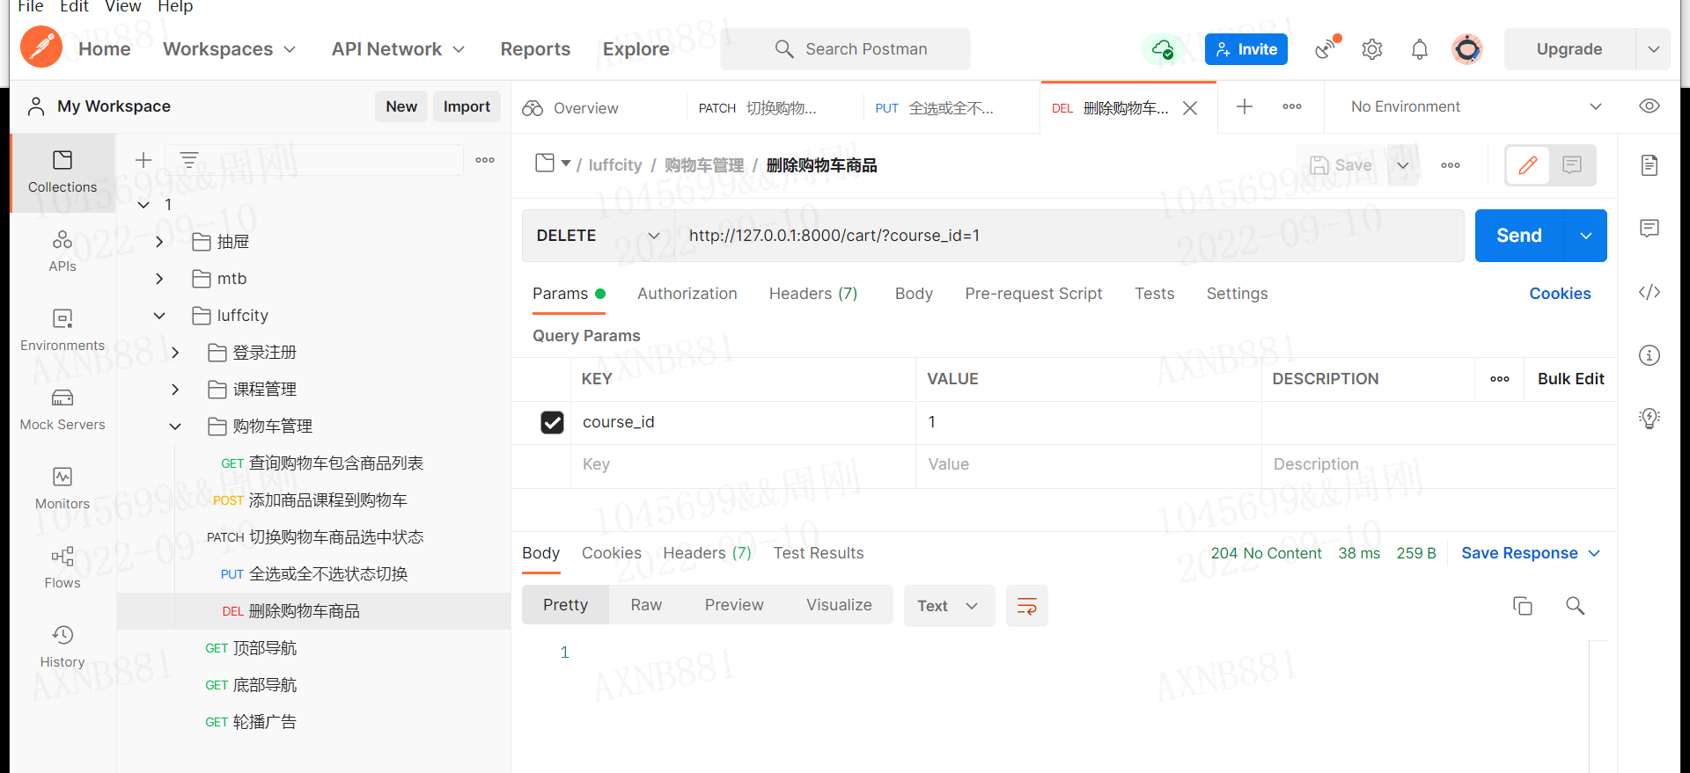Image resolution: width=1690 pixels, height=773 pixels.
Task: Expand the 登录注册 folder
Action: 175,353
